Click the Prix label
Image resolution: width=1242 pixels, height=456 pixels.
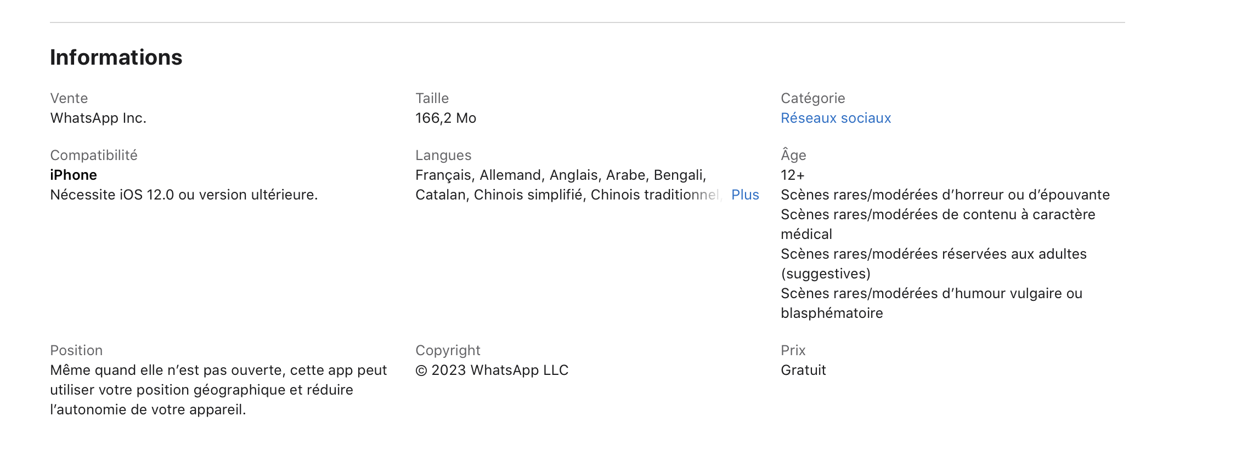point(793,350)
